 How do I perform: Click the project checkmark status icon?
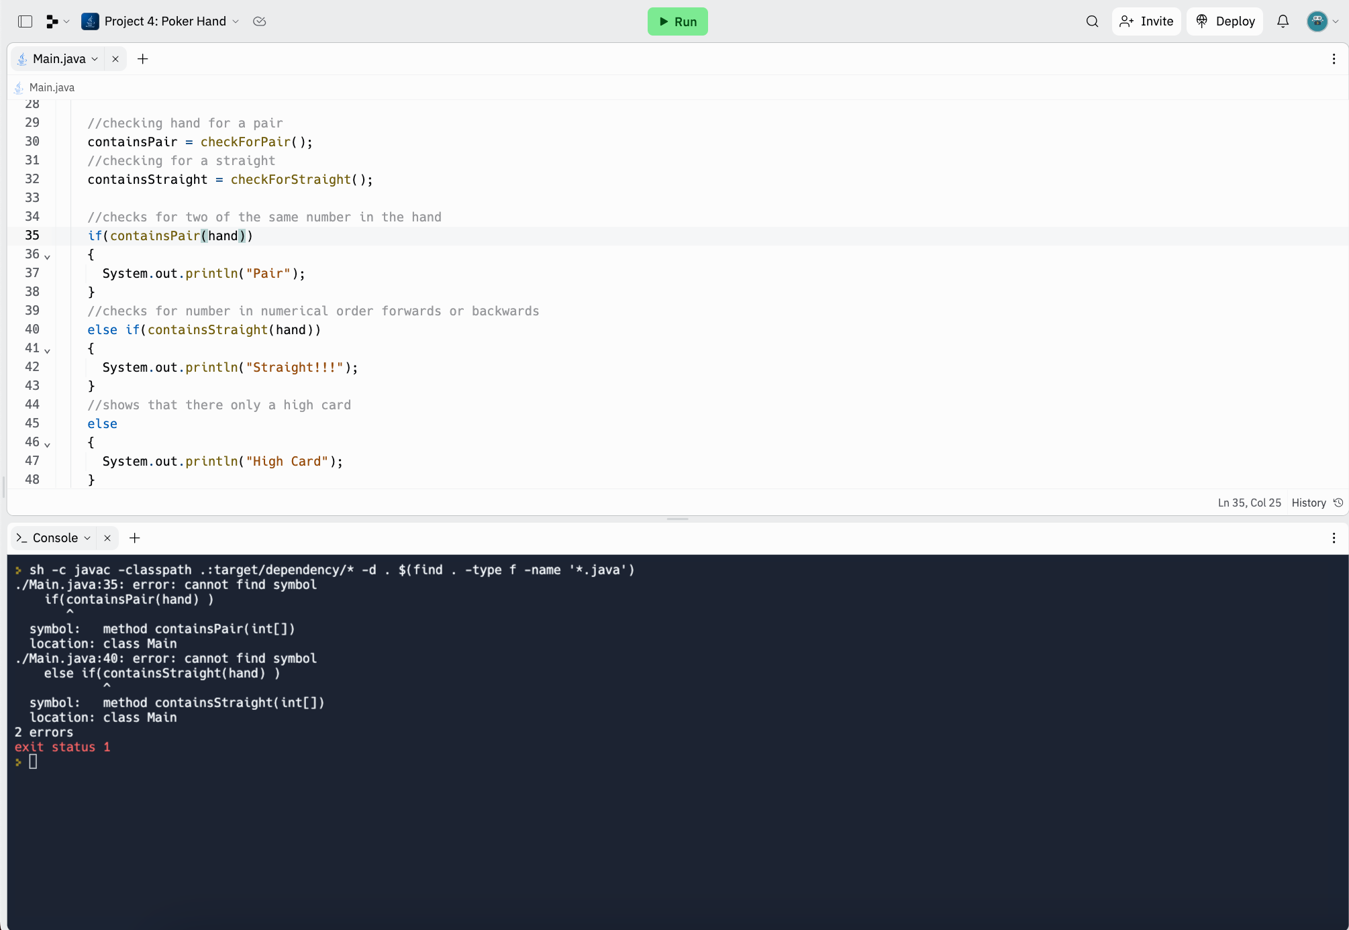tap(259, 21)
